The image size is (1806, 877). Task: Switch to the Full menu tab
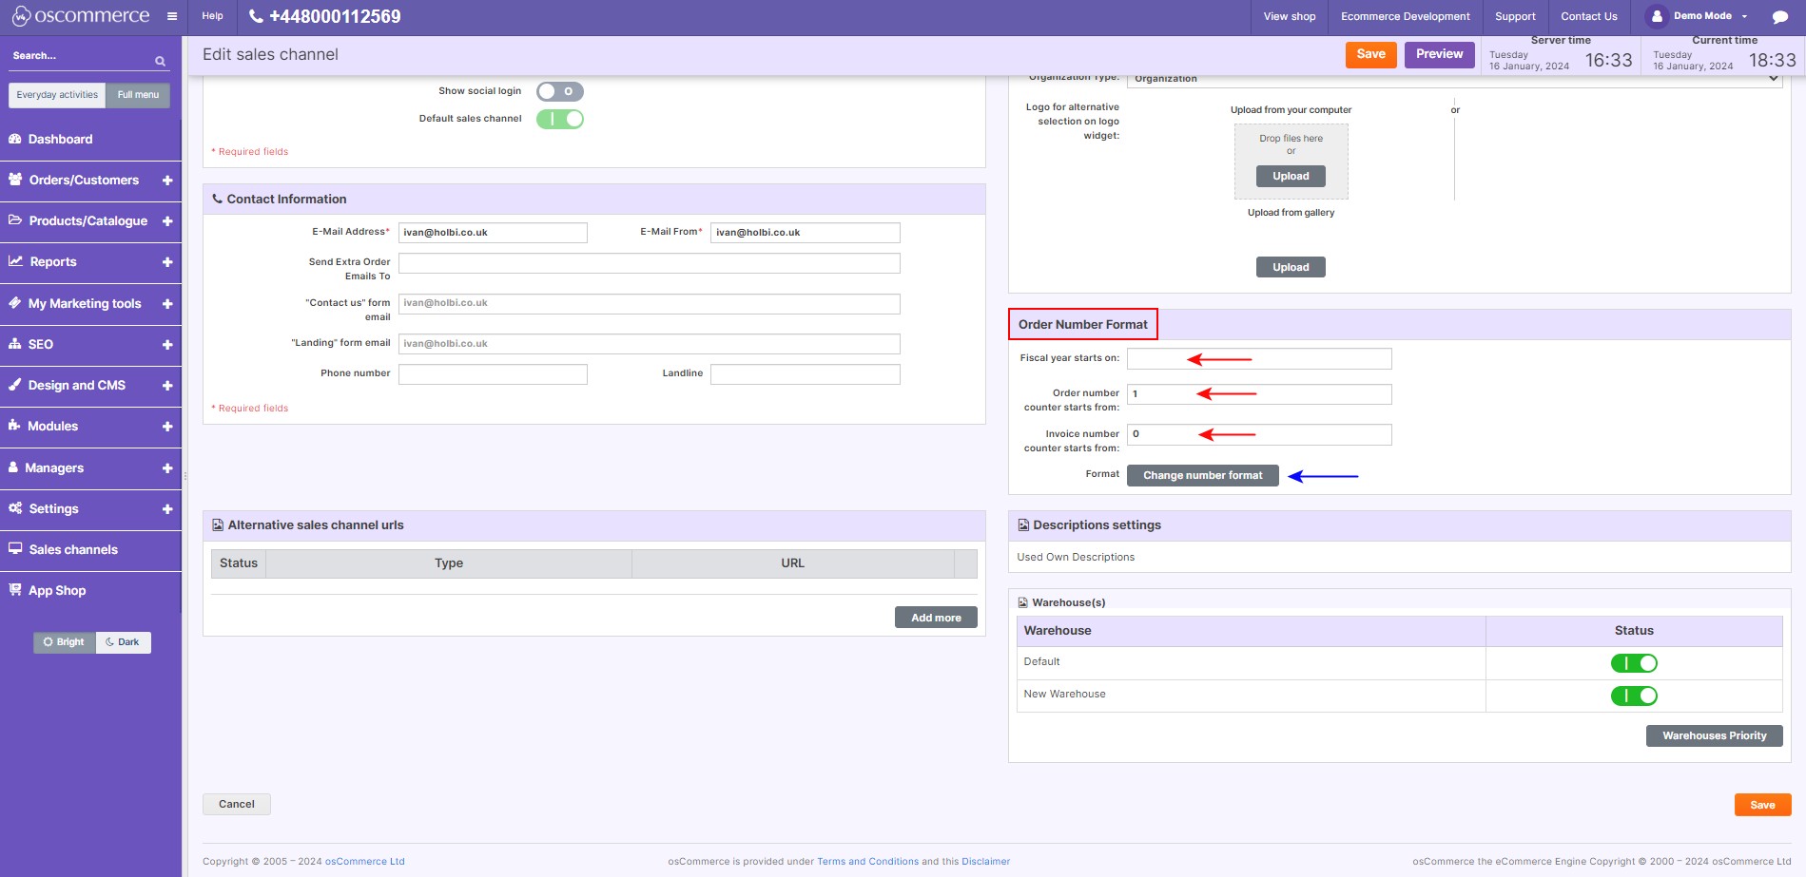(x=137, y=95)
